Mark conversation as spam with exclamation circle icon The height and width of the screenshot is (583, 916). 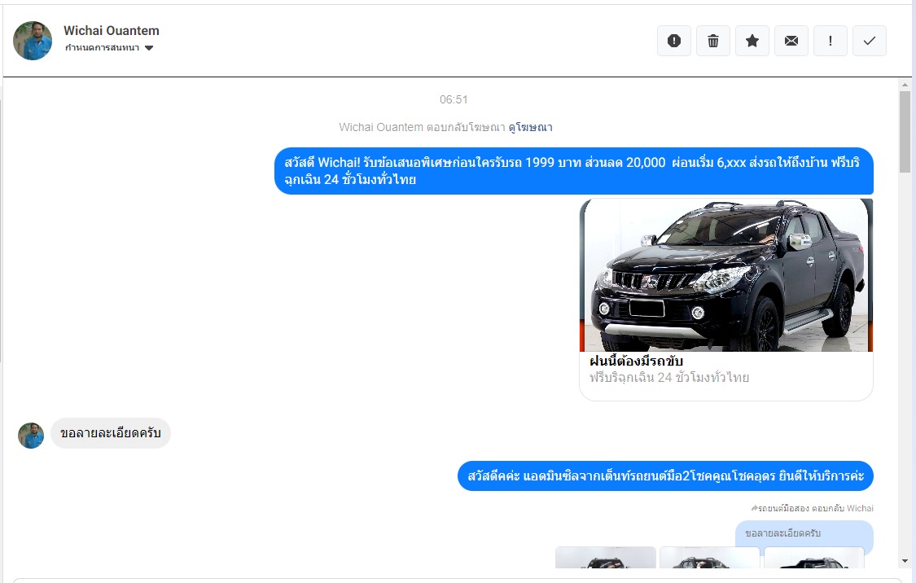pos(674,41)
